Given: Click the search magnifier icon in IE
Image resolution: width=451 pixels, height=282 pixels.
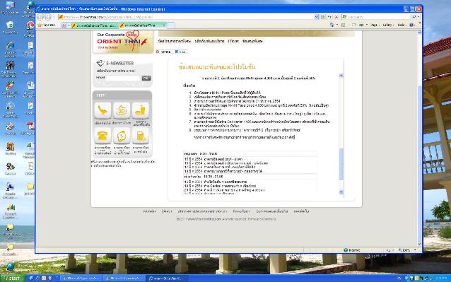Looking at the screenshot, I should [414, 17].
